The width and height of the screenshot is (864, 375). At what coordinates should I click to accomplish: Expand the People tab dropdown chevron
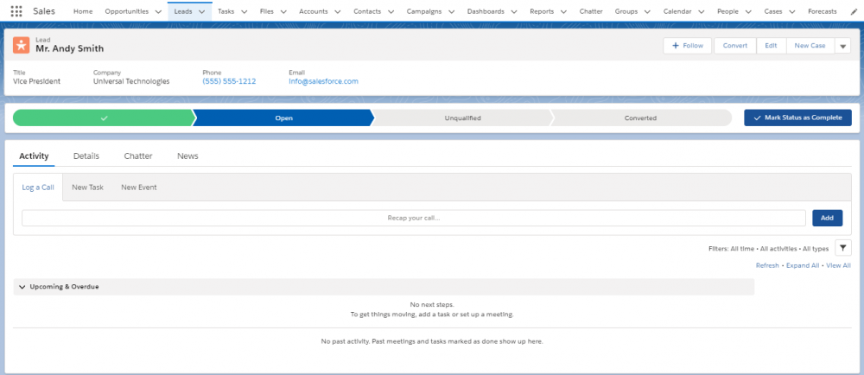click(x=748, y=11)
